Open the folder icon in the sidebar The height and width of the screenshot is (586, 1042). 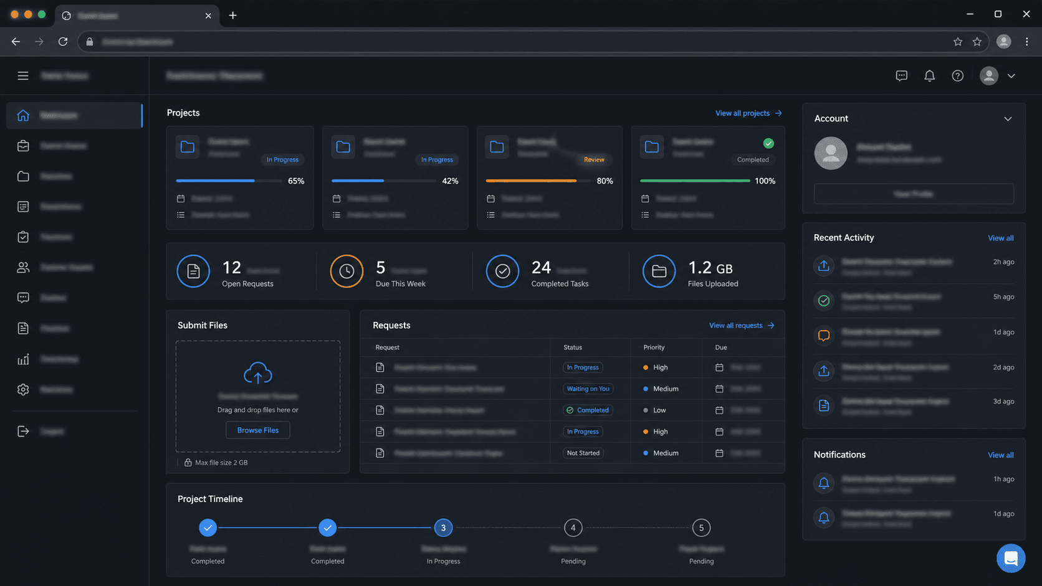click(23, 176)
